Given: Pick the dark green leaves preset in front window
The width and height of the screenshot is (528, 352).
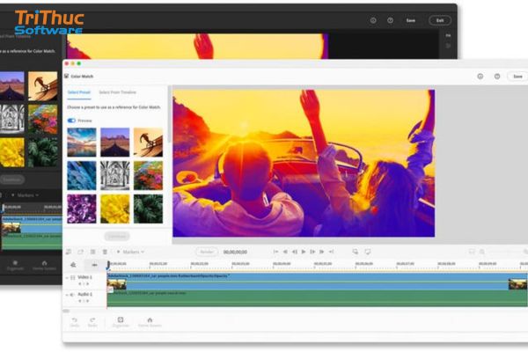Looking at the screenshot, I should point(148,209).
